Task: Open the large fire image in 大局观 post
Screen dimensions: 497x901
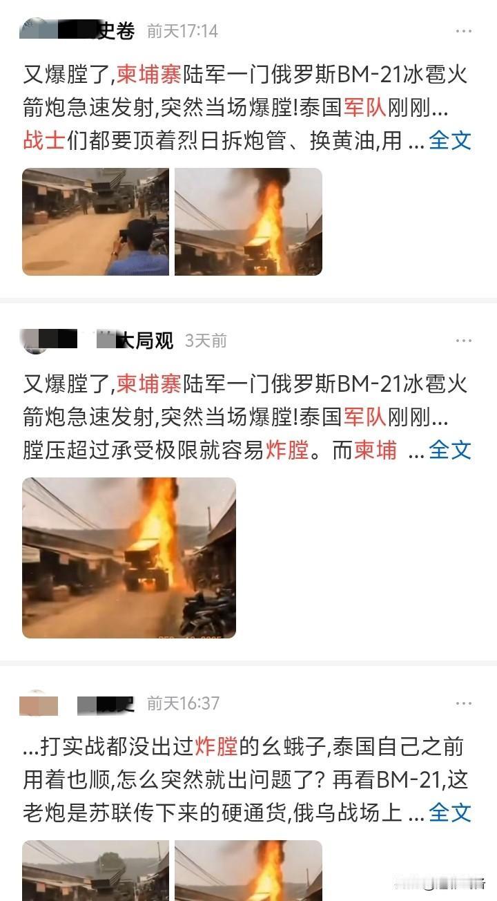Action: click(x=129, y=558)
